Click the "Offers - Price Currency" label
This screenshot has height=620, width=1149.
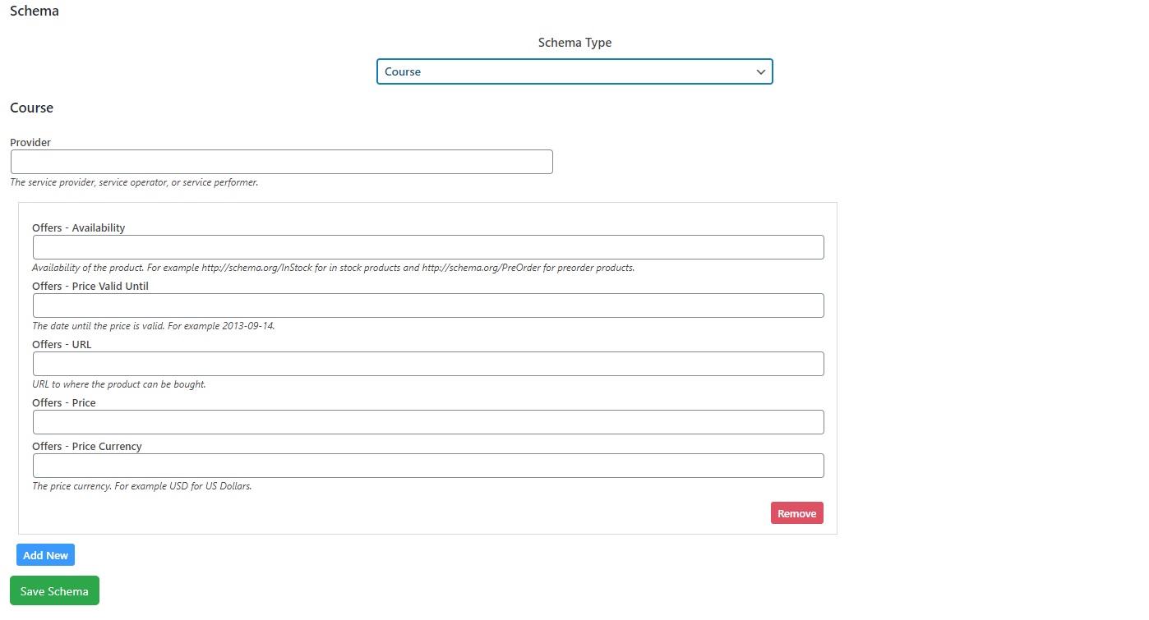click(87, 446)
